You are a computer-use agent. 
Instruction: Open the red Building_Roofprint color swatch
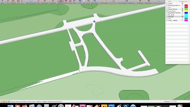click(186, 5)
